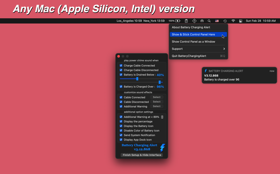Click Select button for Cable Connected sound
280x174 pixels.
(x=157, y=97)
